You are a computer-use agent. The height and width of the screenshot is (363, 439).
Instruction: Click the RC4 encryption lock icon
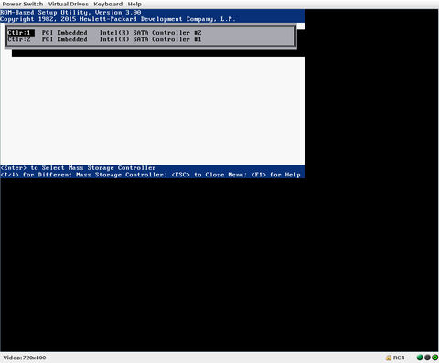[x=389, y=358]
